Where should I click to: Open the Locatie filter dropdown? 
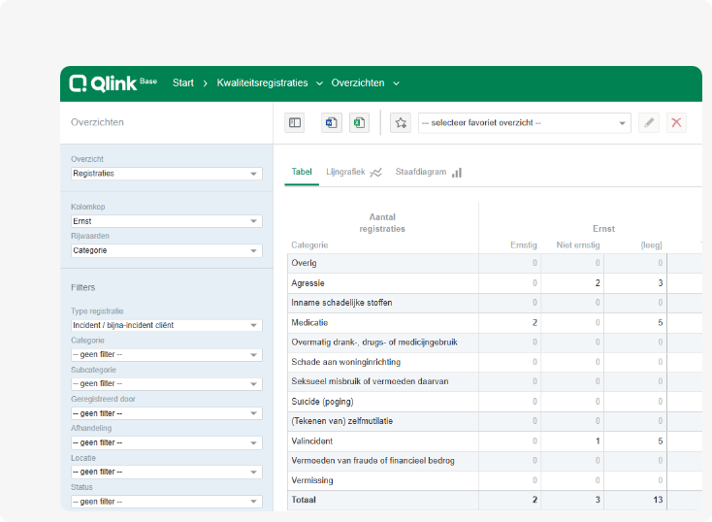pyautogui.click(x=167, y=472)
